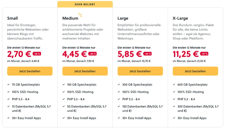Click 600 GB Speicherplatz feature
Image resolution: width=226 pixels, height=130 pixels.
pos(192,85)
